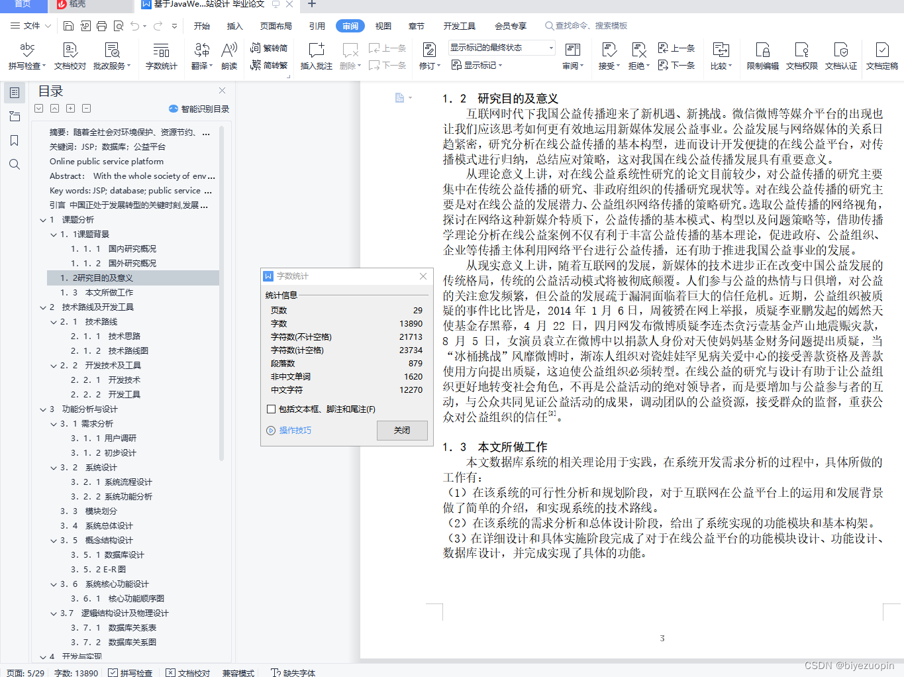Open the 显示标记 dropdown

click(x=477, y=65)
